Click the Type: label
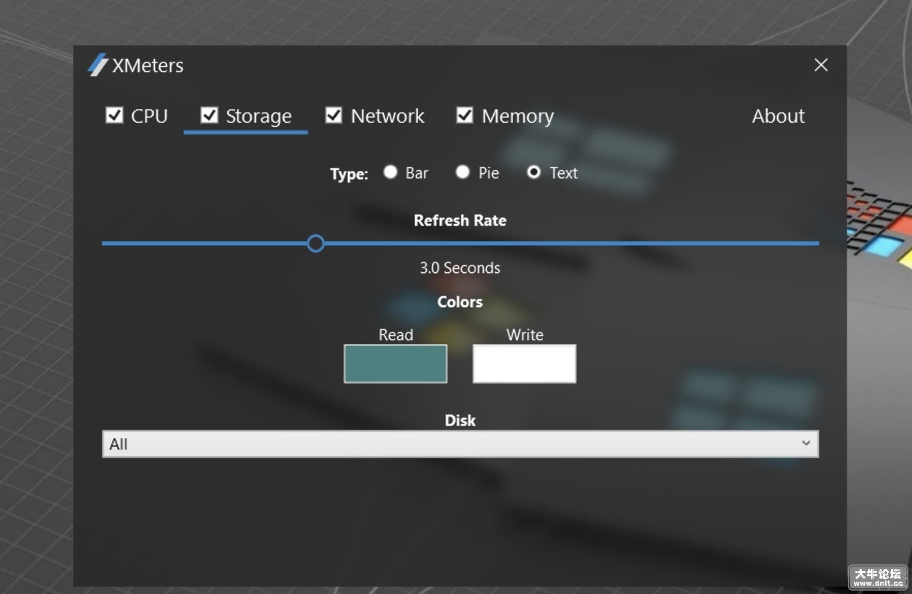This screenshot has height=594, width=912. pyautogui.click(x=349, y=174)
